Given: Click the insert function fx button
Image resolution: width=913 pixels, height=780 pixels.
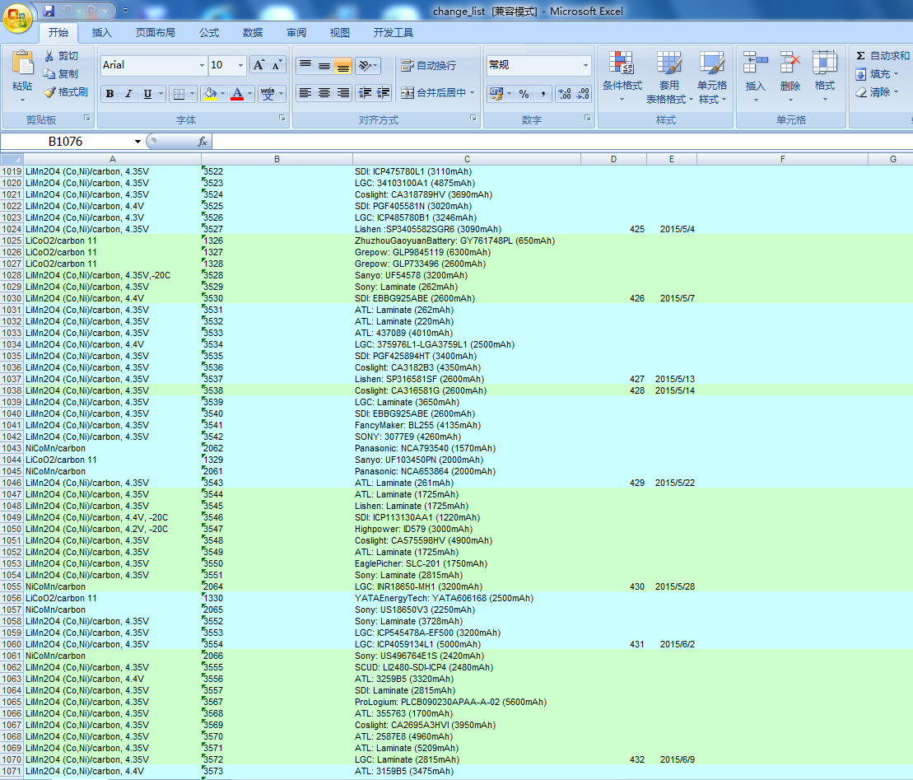Looking at the screenshot, I should [202, 142].
